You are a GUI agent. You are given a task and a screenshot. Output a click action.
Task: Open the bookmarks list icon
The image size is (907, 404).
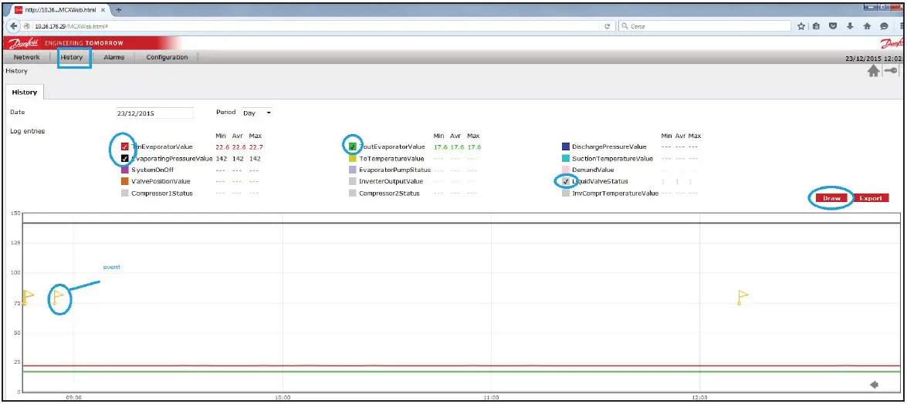pyautogui.click(x=816, y=26)
